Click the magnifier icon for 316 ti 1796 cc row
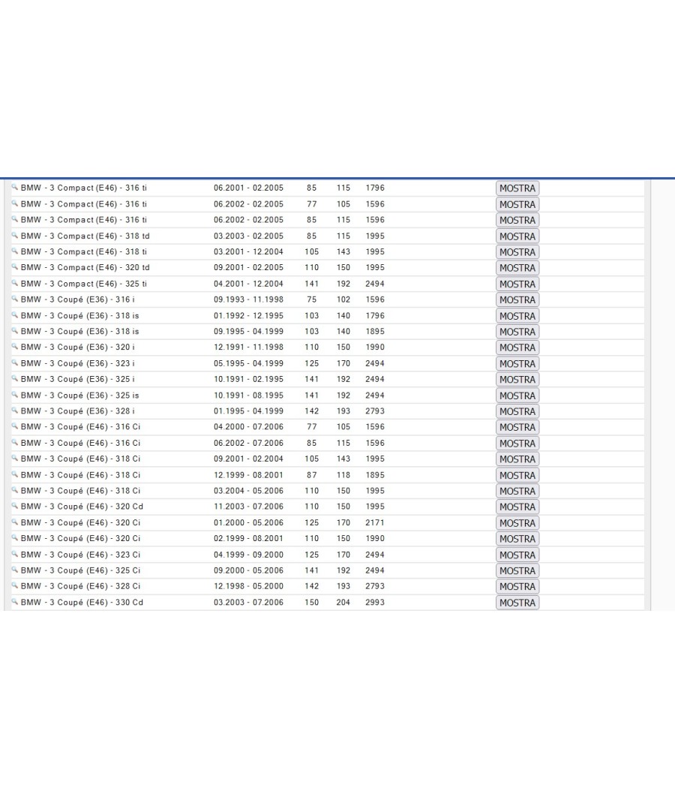This screenshot has width=675, height=788. click(x=14, y=188)
